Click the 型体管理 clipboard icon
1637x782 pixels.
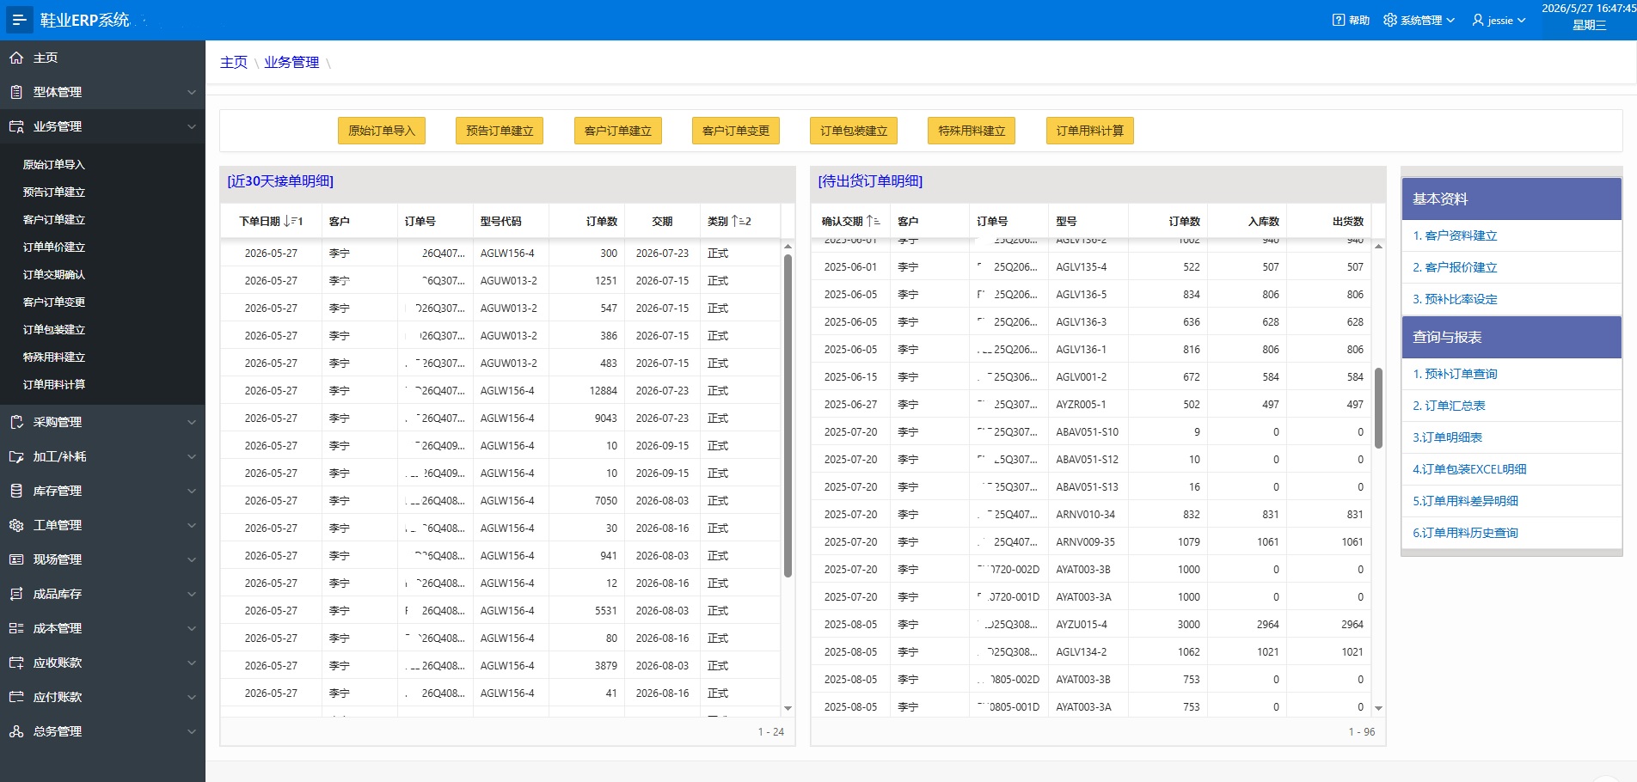pos(16,92)
